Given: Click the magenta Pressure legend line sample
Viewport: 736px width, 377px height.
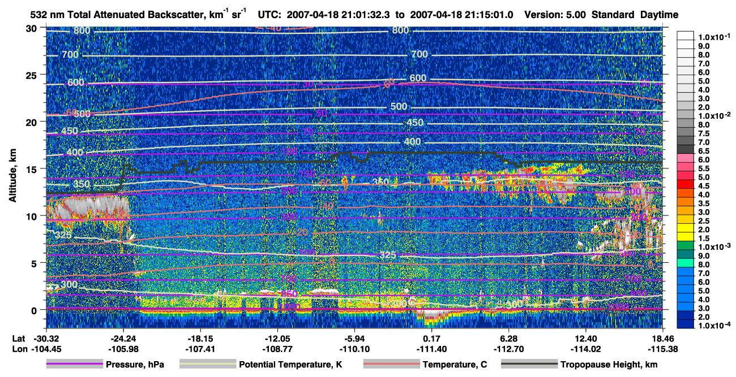Looking at the screenshot, I should click(75, 365).
